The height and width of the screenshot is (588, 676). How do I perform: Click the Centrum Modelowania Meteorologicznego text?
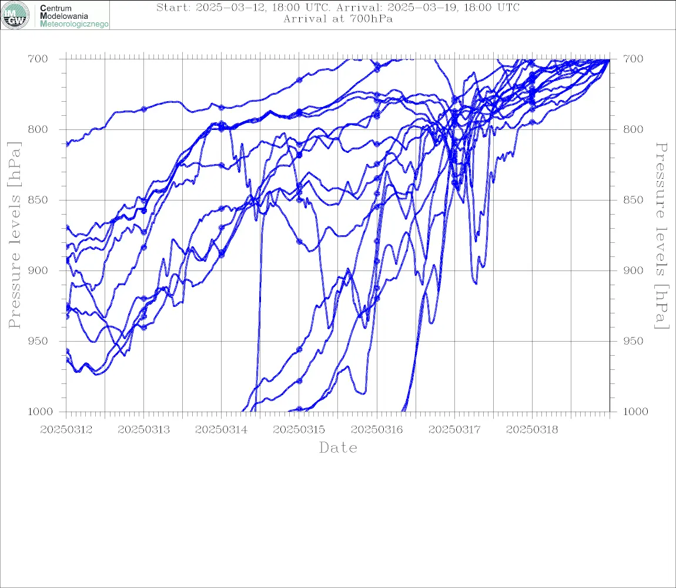pyautogui.click(x=73, y=16)
